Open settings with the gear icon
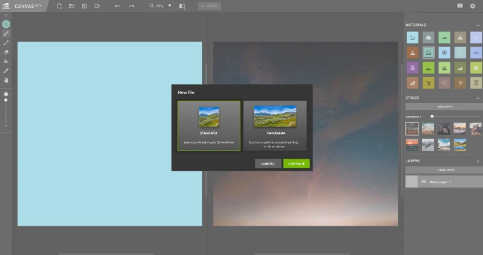Screen dimensions: 483x255 [x=473, y=6]
